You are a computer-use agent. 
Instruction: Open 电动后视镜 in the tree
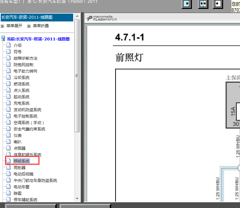[23, 174]
